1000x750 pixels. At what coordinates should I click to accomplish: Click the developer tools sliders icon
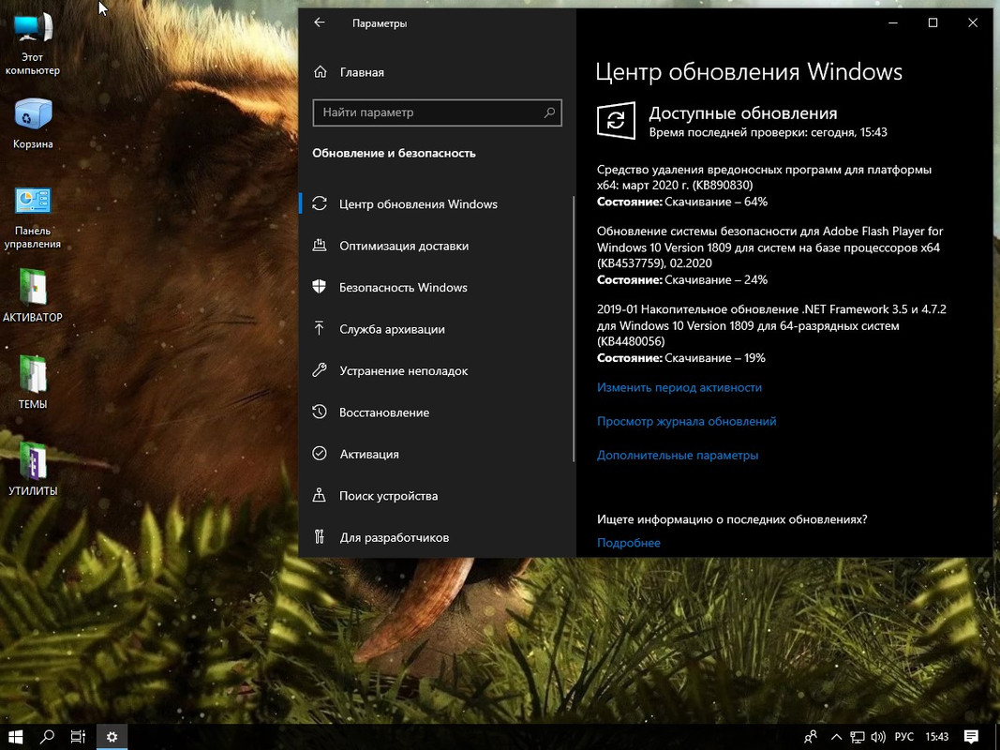point(320,536)
